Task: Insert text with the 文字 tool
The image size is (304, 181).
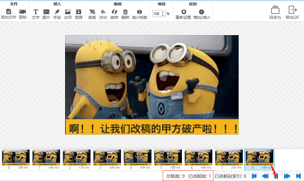Action: [36, 12]
